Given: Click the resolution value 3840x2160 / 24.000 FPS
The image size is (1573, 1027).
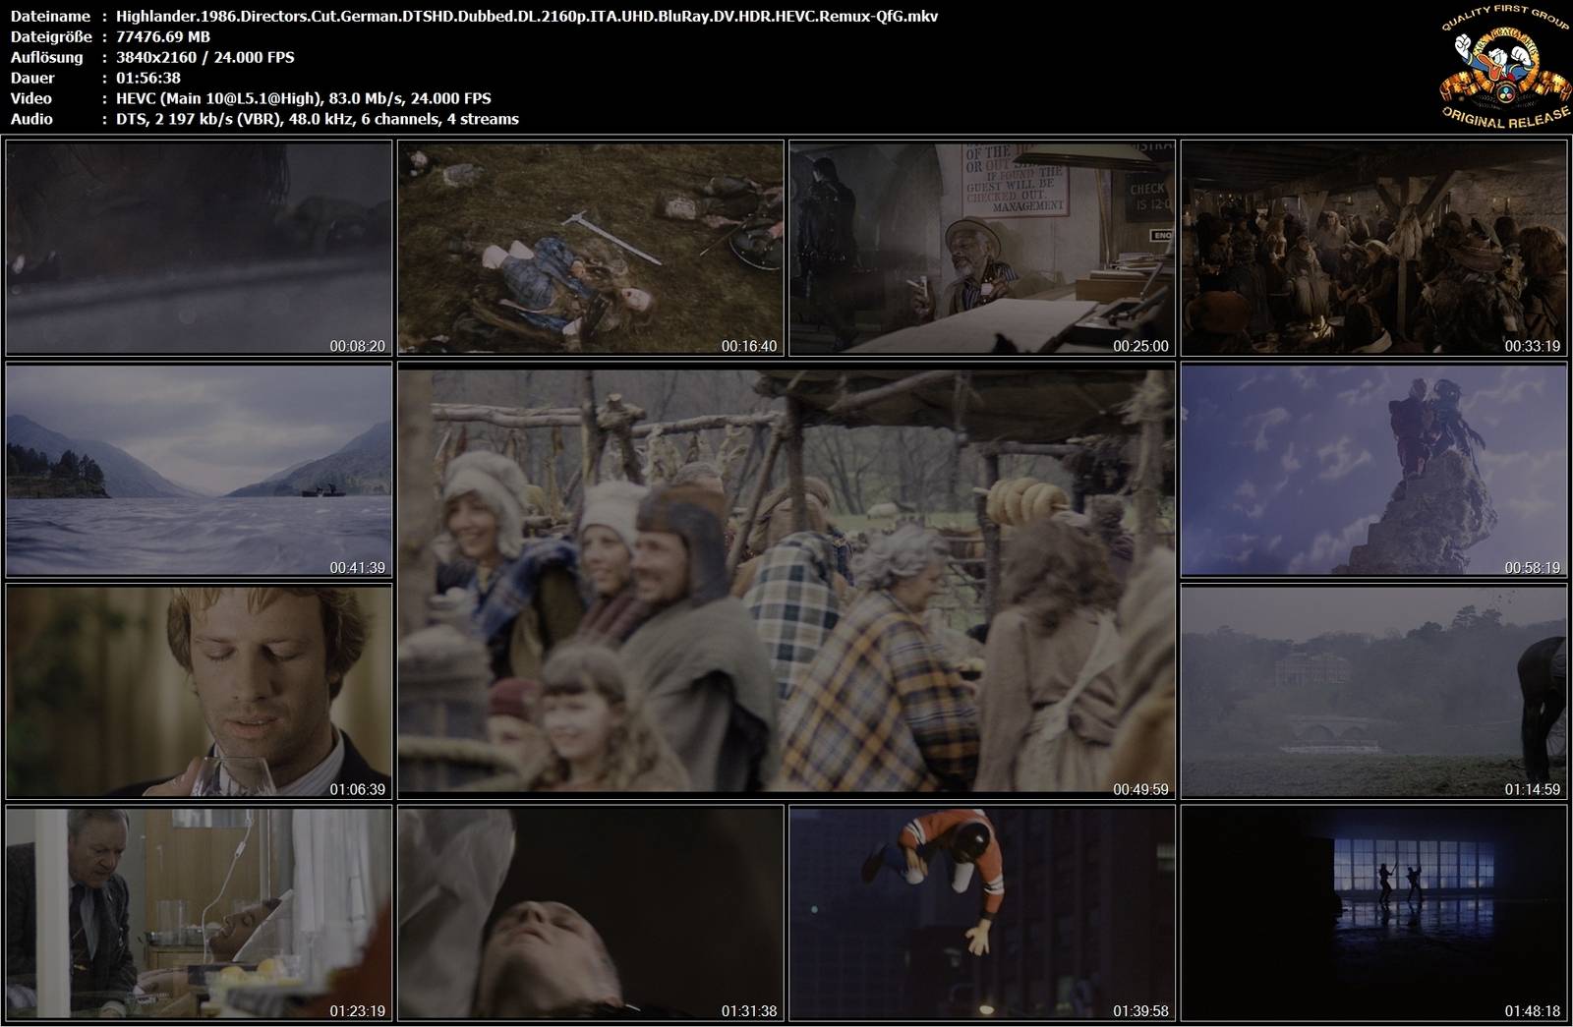Looking at the screenshot, I should [204, 57].
